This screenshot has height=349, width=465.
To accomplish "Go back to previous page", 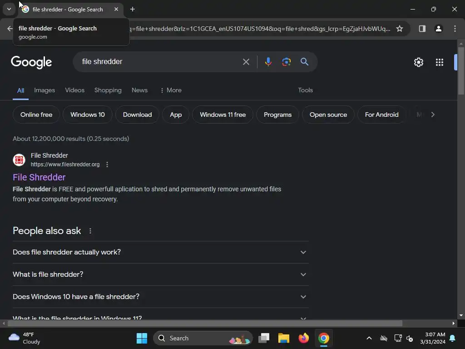I will (10, 29).
